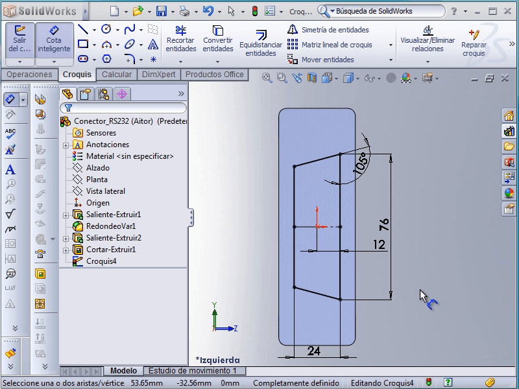Click Salir del croquis icon
Viewport: 519px width, 389px height.
tap(19, 39)
